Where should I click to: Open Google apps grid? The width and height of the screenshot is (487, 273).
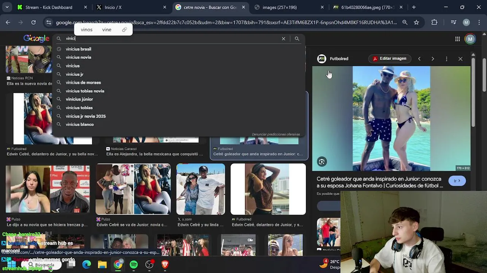click(458, 39)
